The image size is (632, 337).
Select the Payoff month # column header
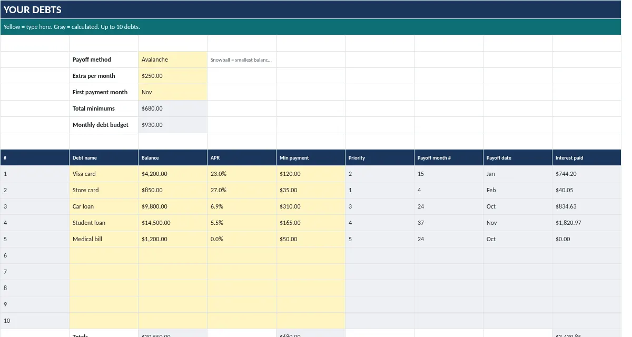pos(449,157)
